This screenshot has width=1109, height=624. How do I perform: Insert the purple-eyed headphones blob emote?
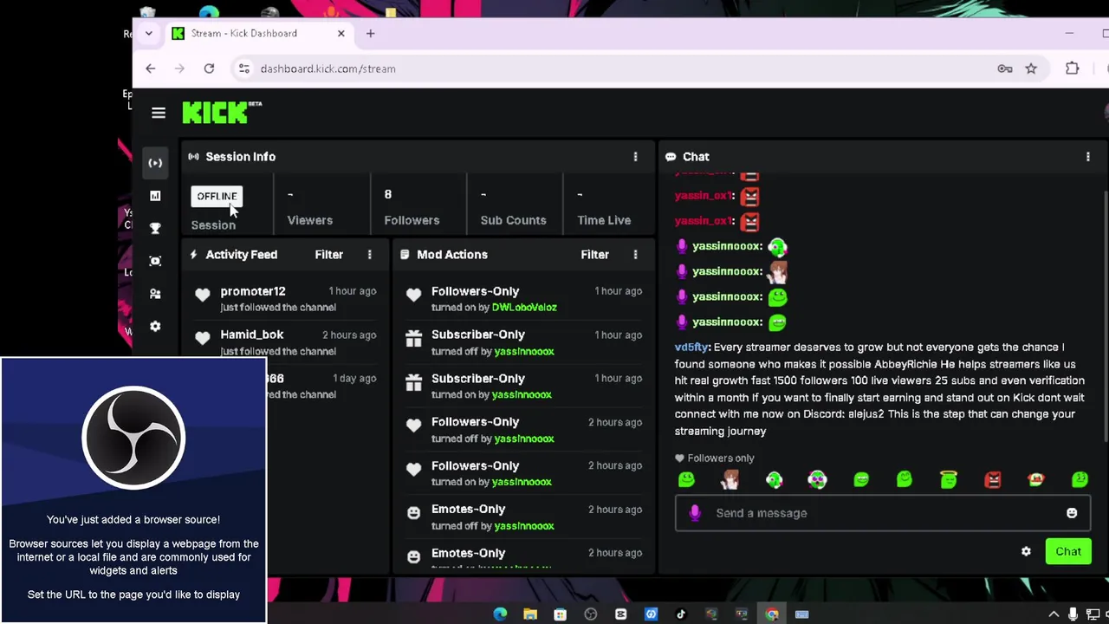[x=817, y=479]
